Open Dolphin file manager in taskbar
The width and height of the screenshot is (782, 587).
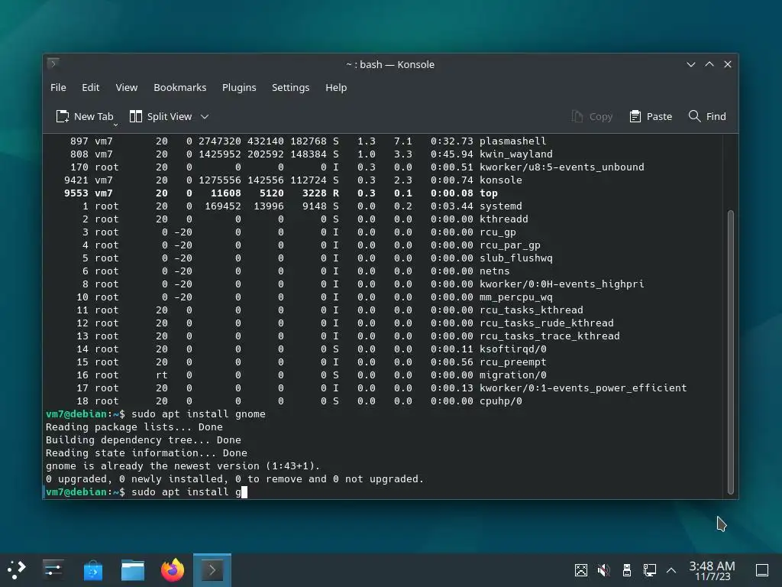[x=133, y=570]
